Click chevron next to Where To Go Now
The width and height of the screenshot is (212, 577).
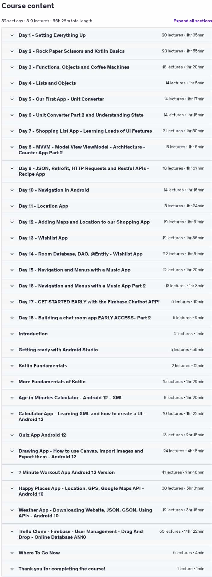12,553
